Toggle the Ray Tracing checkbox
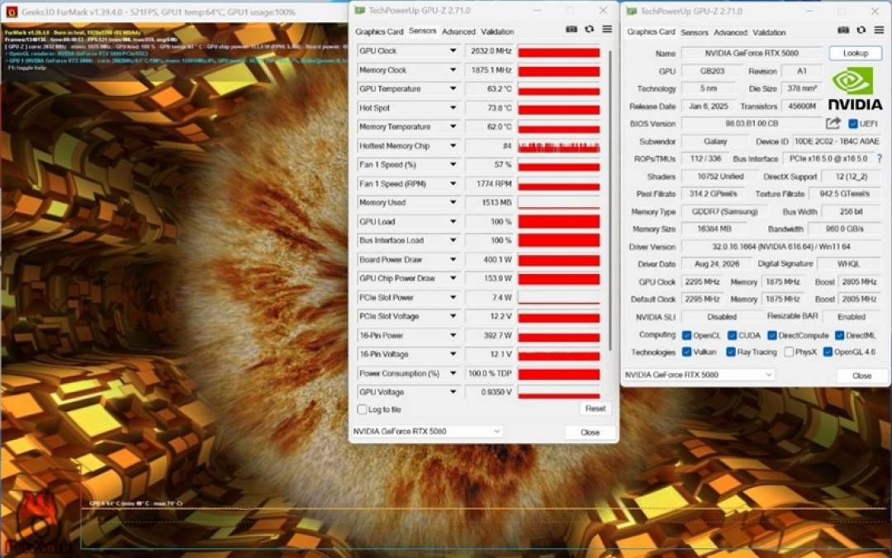892x558 pixels. 731,352
